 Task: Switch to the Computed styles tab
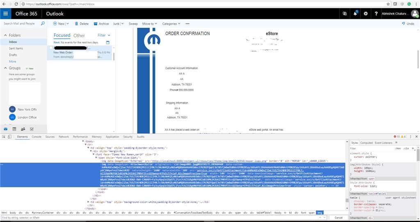(x=366, y=143)
